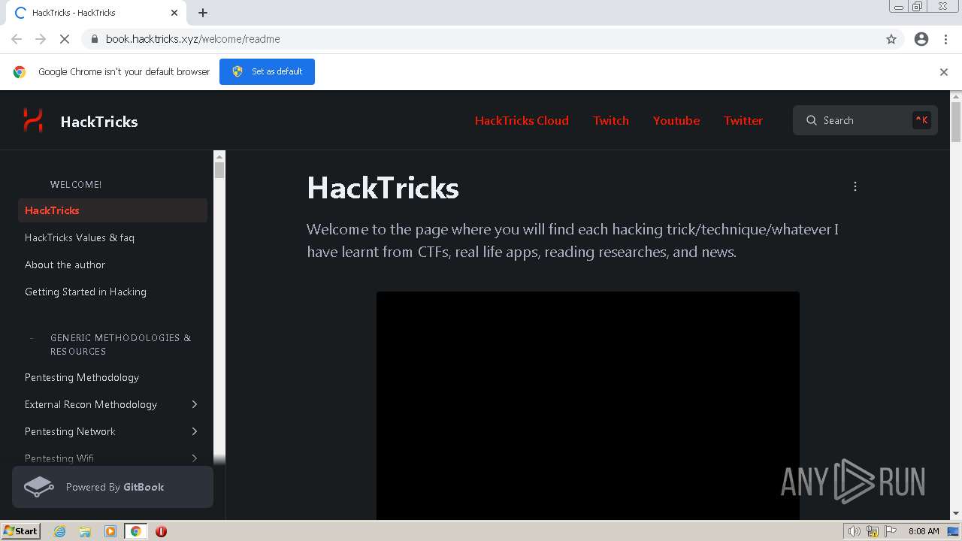Open the Twitter link
962x541 pixels.
pyautogui.click(x=743, y=120)
